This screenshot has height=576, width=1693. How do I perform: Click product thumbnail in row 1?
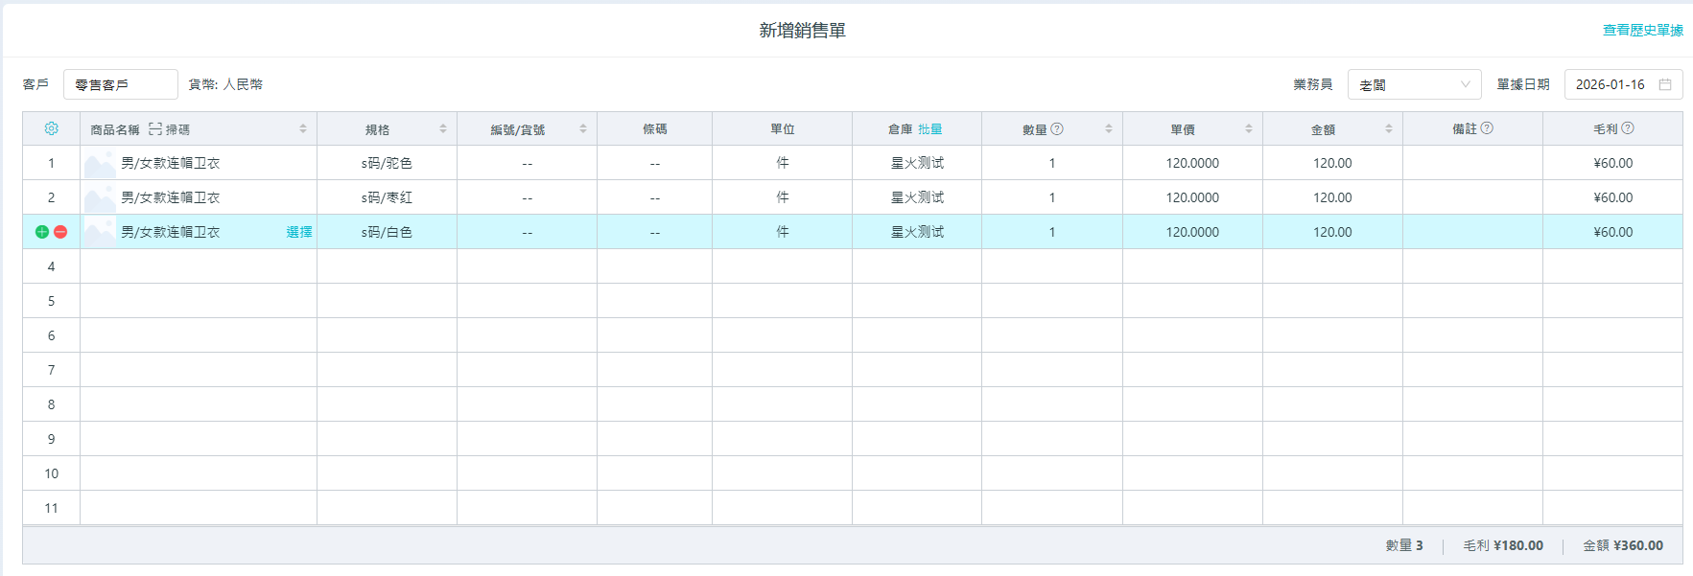pyautogui.click(x=100, y=164)
